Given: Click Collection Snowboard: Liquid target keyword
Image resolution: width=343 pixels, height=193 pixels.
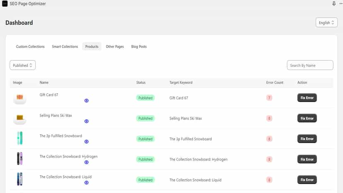Looking at the screenshot, I should 196,180.
